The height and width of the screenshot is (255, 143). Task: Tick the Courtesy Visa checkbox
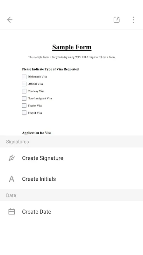click(x=24, y=91)
